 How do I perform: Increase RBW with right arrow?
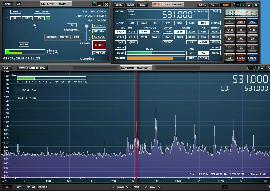(159, 187)
